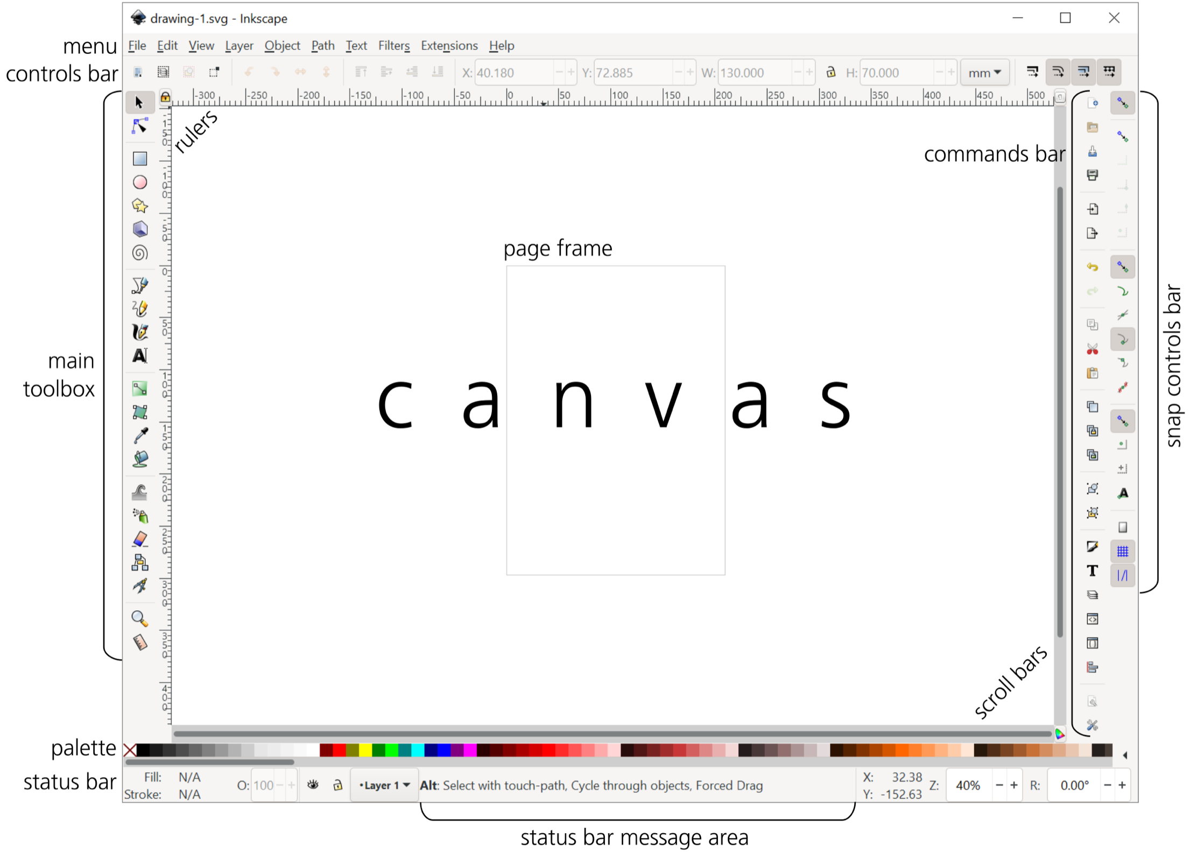This screenshot has width=1190, height=852.
Task: Open the Extensions menu
Action: click(449, 46)
